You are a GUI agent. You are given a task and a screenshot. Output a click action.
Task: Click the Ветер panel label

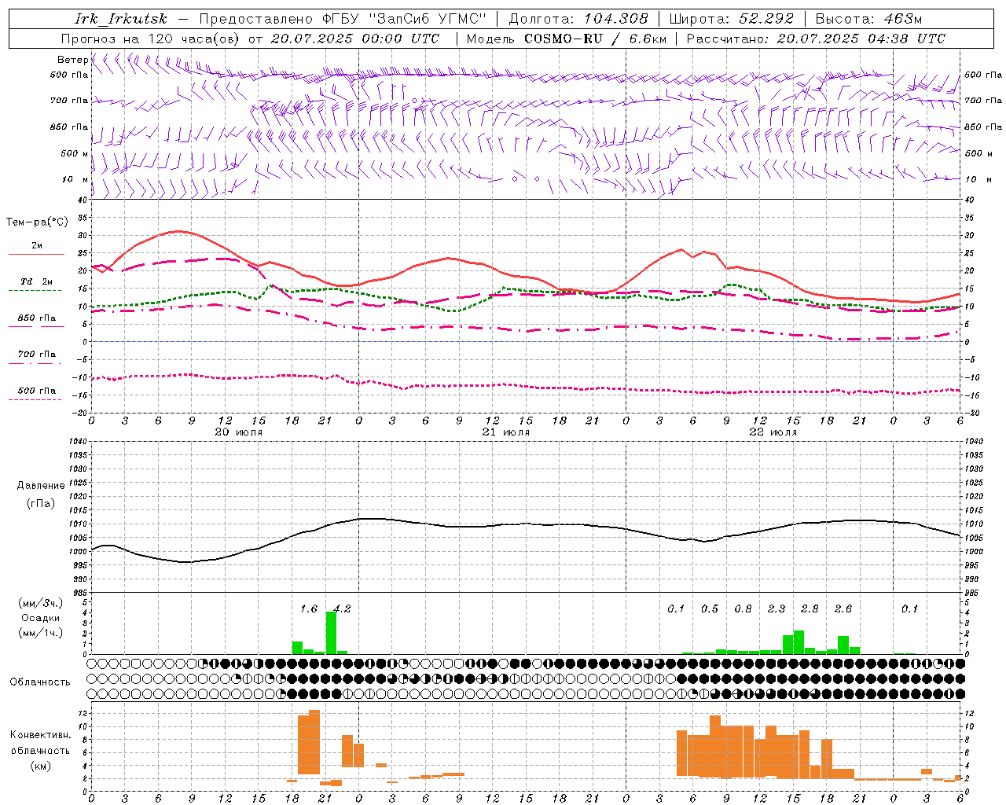click(x=72, y=60)
